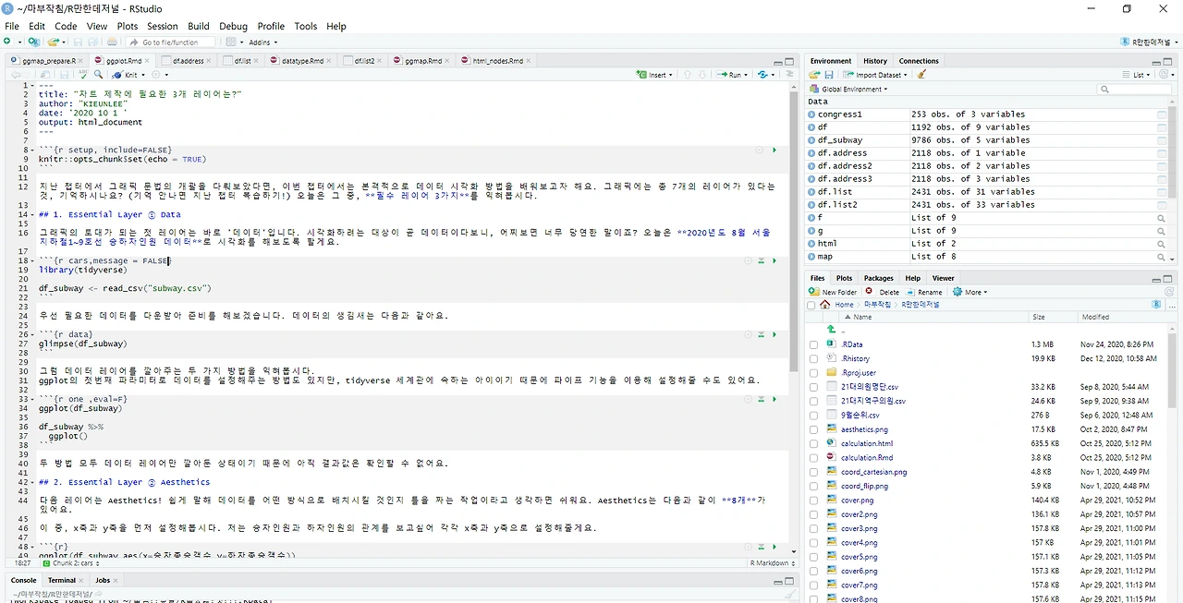Click the Print document icon in main toolbar

112,42
